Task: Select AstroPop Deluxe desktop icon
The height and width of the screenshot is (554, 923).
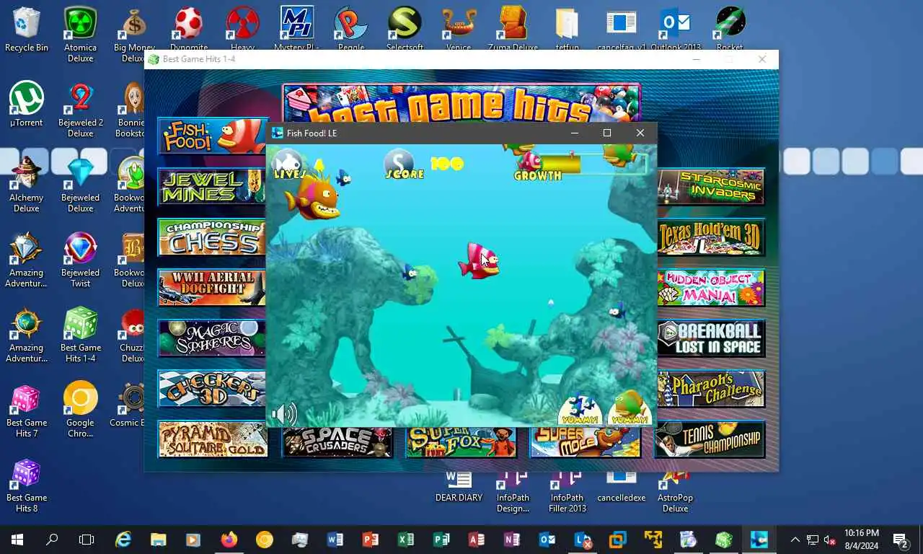Action: (675, 492)
